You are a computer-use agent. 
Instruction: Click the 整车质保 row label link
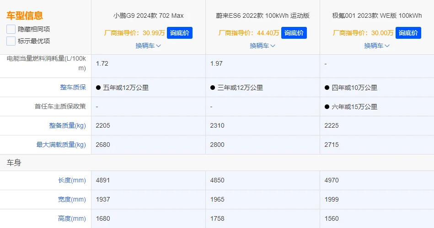click(73, 87)
